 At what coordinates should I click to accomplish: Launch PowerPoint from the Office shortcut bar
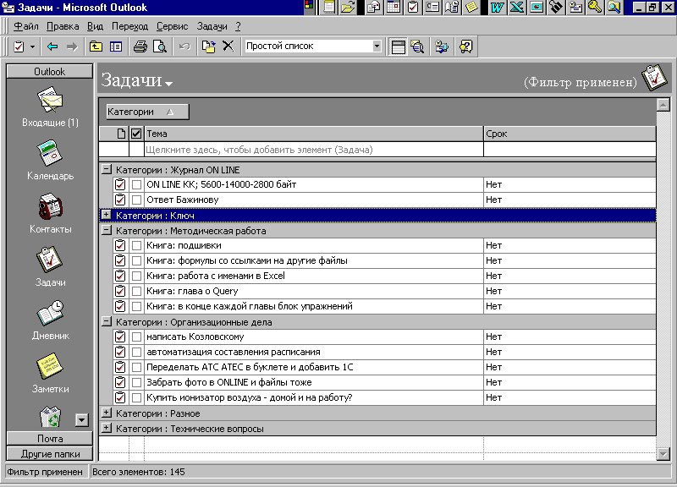tap(537, 7)
